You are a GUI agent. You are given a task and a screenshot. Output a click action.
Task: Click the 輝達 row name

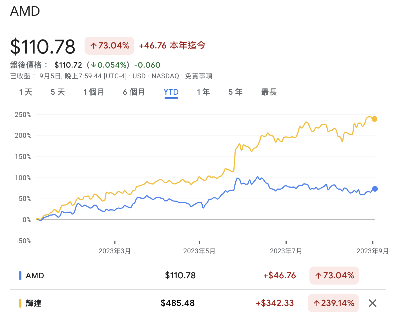(x=34, y=303)
